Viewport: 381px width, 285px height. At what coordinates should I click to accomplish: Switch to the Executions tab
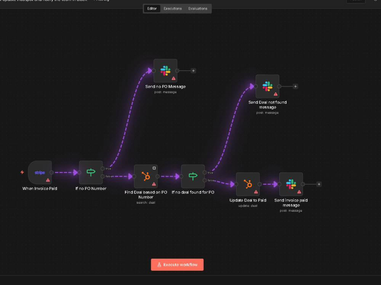[x=173, y=8]
